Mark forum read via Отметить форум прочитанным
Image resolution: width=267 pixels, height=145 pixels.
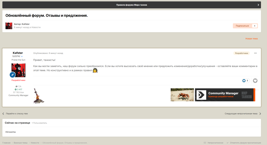point(244,143)
